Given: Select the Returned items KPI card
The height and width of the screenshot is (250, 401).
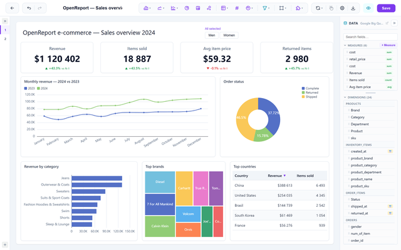Looking at the screenshot, I should pyautogui.click(x=296, y=57).
